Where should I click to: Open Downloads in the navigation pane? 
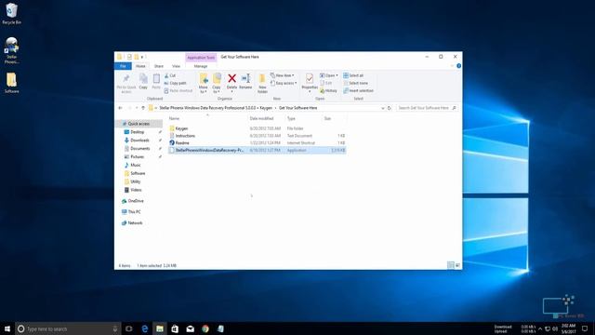click(x=139, y=141)
